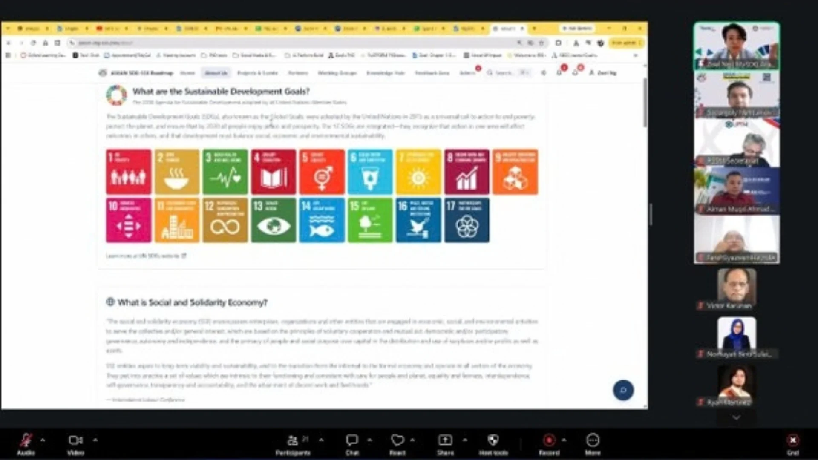Screen dimensions: 818x460
Task: Expand the arrow beside Participants
Action: click(x=321, y=440)
